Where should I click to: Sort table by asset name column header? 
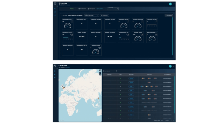point(110,75)
